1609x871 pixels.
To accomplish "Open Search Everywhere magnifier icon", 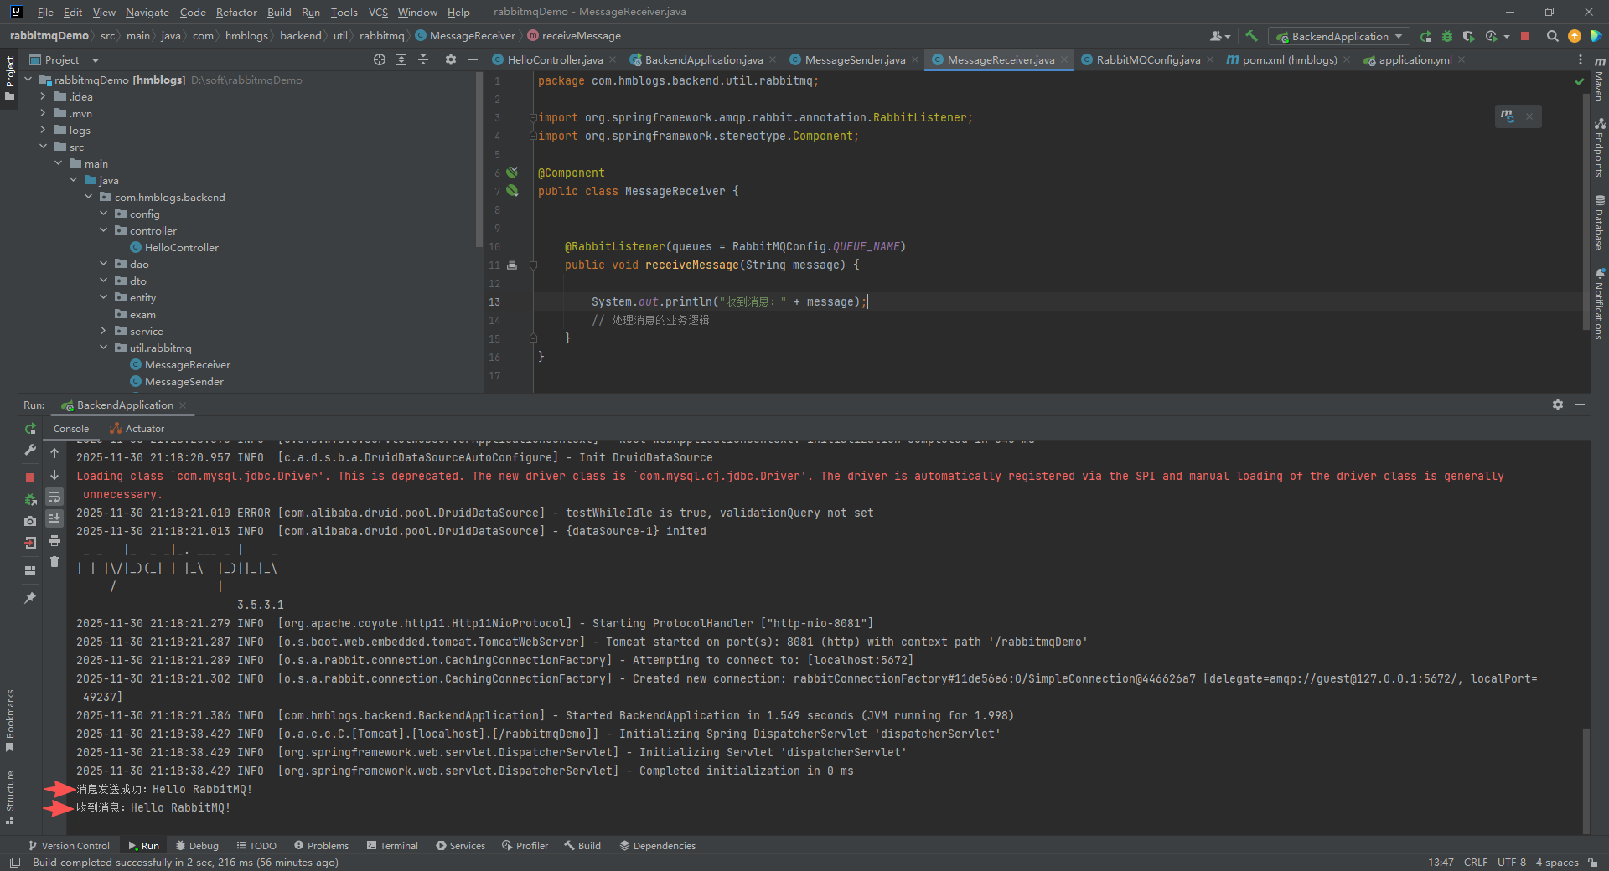I will tap(1552, 36).
